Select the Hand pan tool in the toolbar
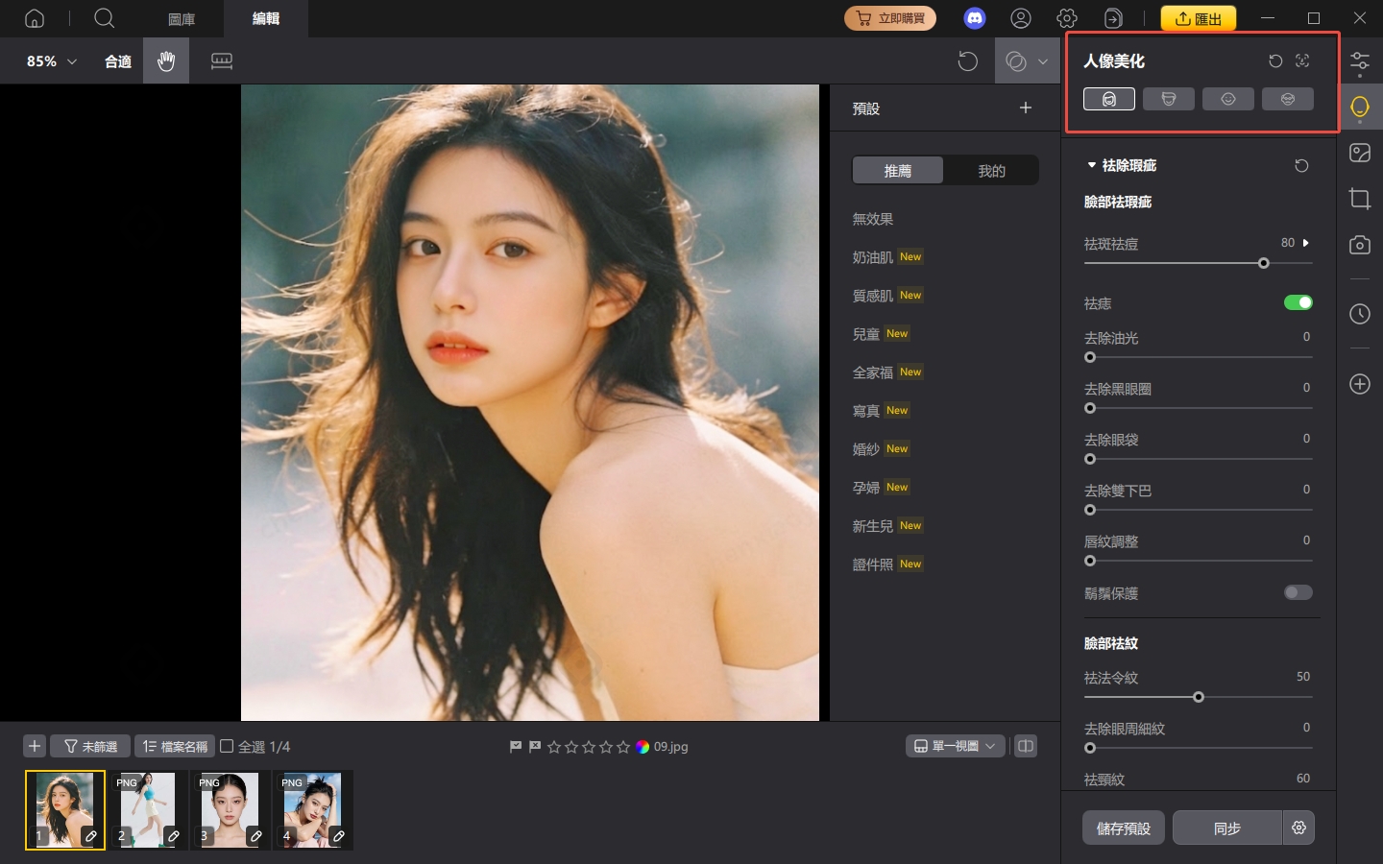The image size is (1383, 864). pyautogui.click(x=165, y=60)
